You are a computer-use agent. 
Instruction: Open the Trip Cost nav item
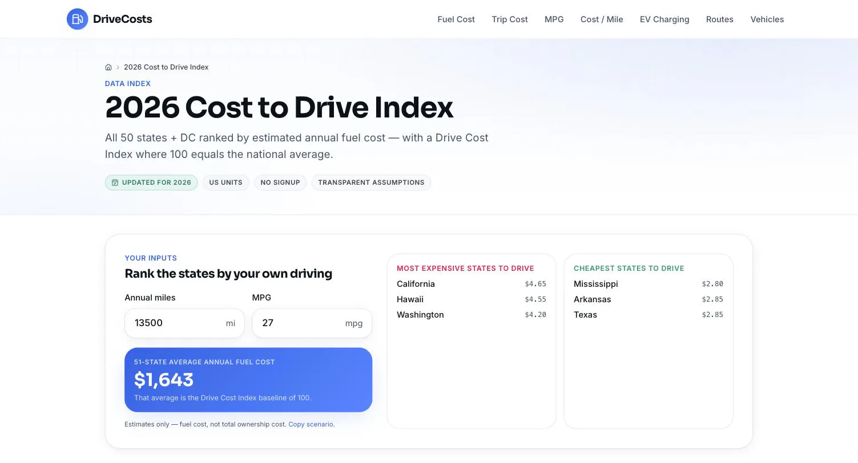pos(510,19)
